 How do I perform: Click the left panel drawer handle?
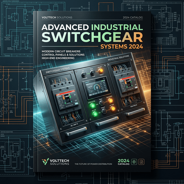click(76, 131)
